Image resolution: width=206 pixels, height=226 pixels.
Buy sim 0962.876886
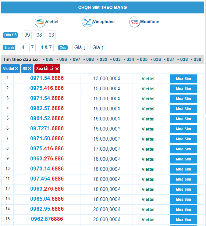click(x=183, y=220)
